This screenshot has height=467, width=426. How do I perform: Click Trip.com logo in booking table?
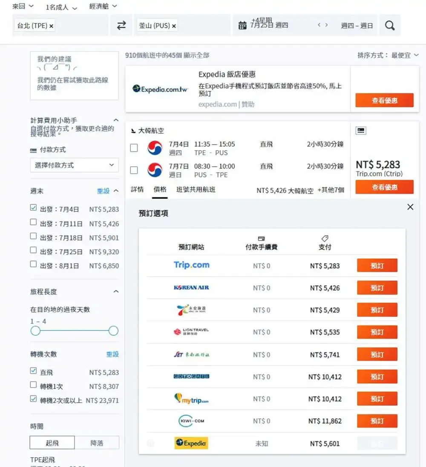click(192, 265)
